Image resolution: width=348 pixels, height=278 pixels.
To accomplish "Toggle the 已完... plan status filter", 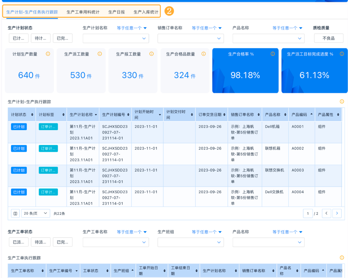I will (63, 38).
